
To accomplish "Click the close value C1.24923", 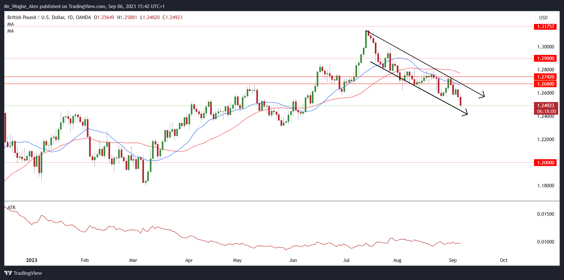I will coord(172,17).
